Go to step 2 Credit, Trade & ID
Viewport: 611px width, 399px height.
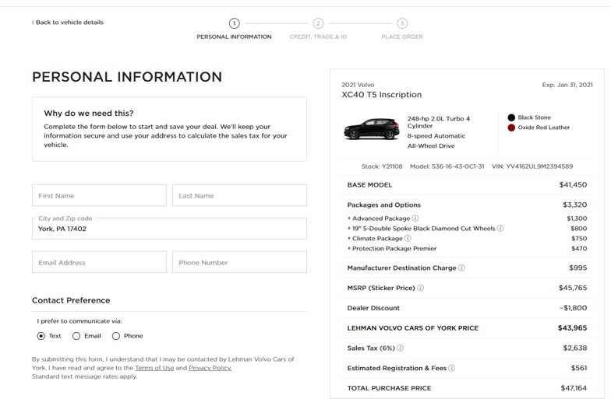(x=318, y=23)
